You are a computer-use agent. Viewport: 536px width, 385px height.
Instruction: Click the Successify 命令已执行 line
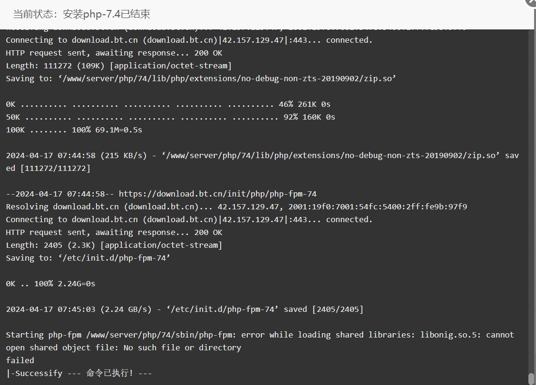click(79, 373)
